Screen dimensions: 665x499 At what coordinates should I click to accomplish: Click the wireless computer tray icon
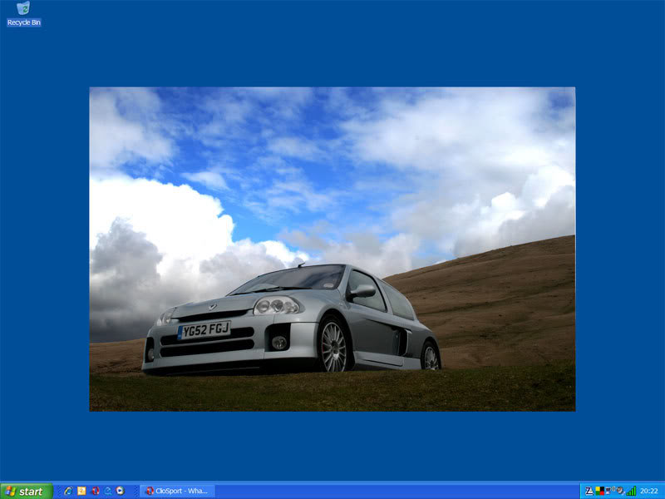[x=609, y=491]
